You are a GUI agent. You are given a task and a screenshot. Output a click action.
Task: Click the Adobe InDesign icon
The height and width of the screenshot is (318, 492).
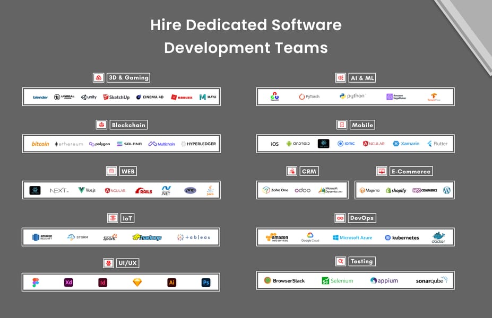pos(102,282)
